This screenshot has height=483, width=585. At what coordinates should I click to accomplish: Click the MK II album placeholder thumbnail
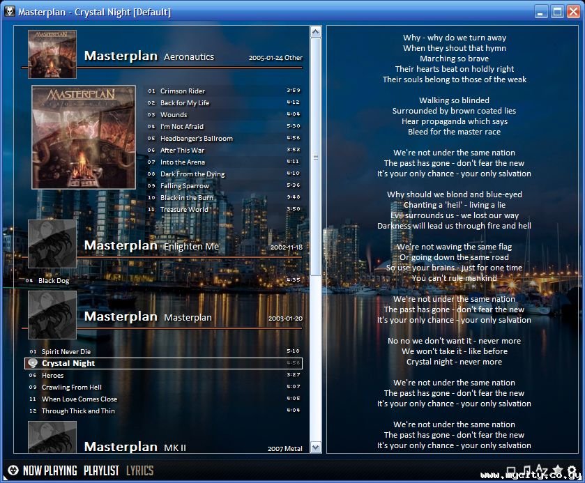point(52,437)
